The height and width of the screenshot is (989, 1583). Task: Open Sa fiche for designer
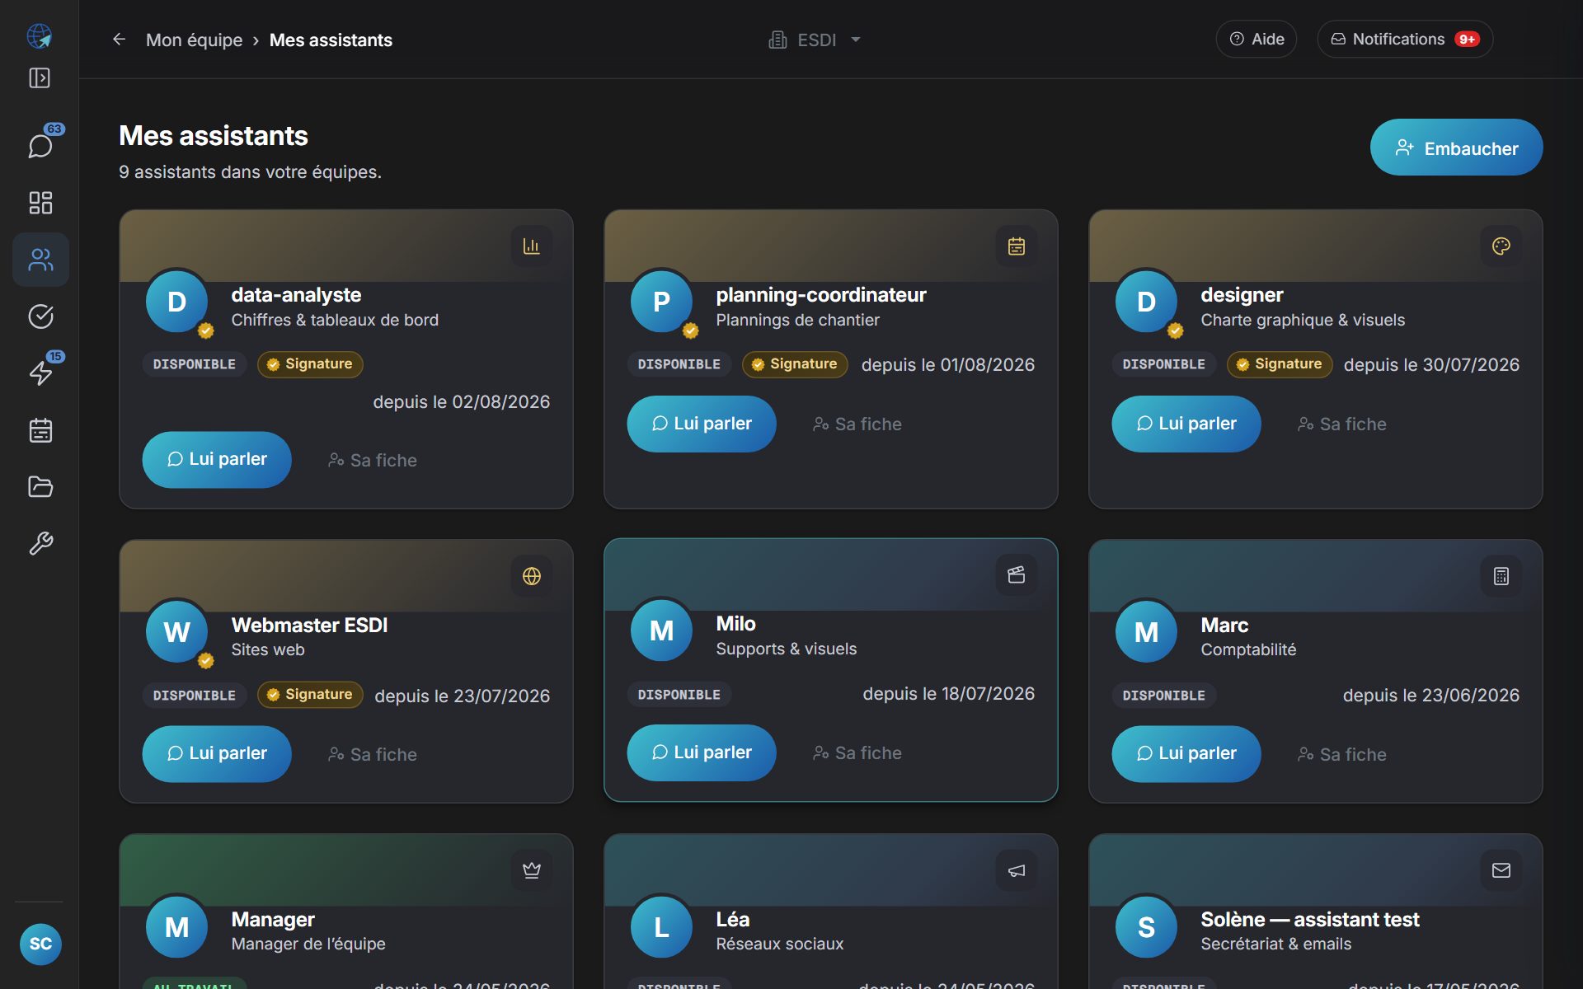point(1342,424)
